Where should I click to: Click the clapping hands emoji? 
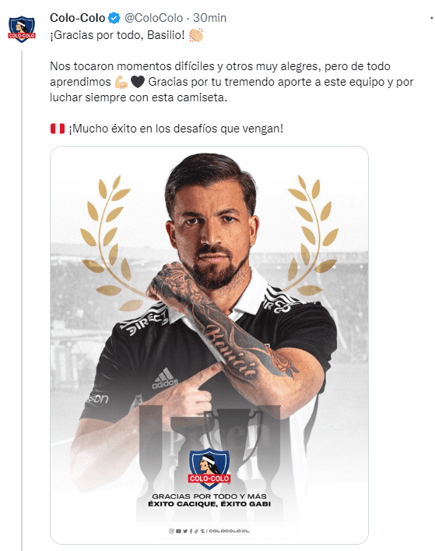tap(196, 35)
